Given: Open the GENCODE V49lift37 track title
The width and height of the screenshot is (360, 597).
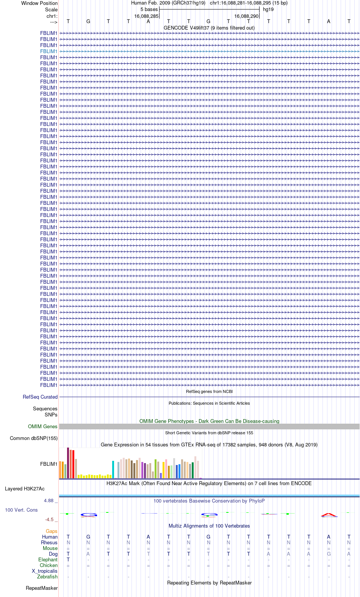Looking at the screenshot, I should (209, 28).
